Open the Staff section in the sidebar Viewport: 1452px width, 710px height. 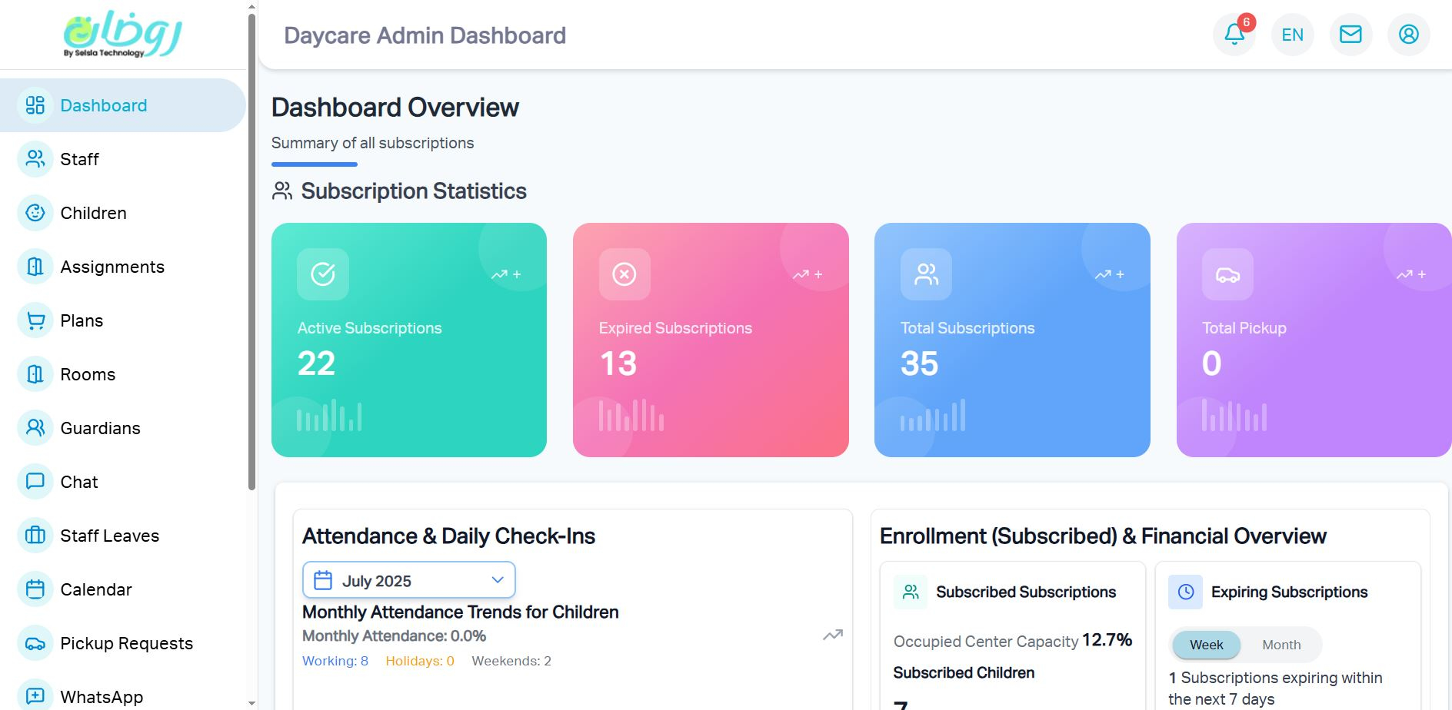(79, 159)
